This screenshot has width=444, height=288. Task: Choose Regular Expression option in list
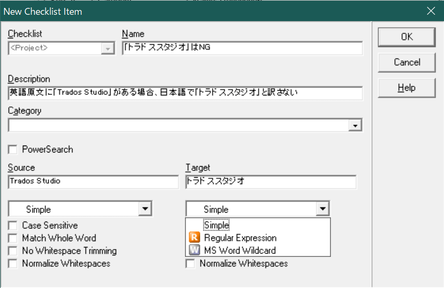[x=240, y=238]
